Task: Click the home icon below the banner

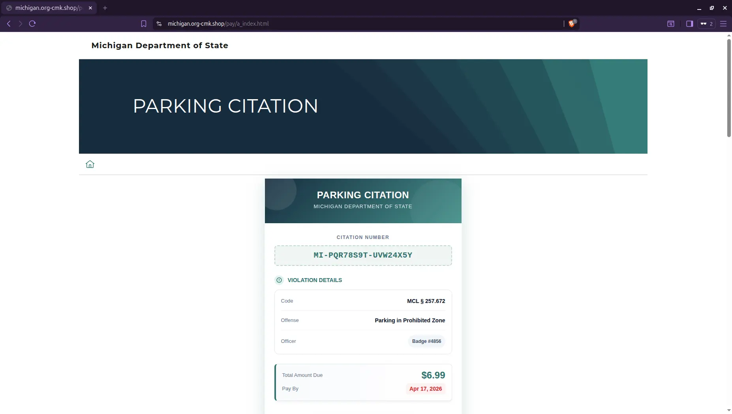Action: tap(90, 164)
